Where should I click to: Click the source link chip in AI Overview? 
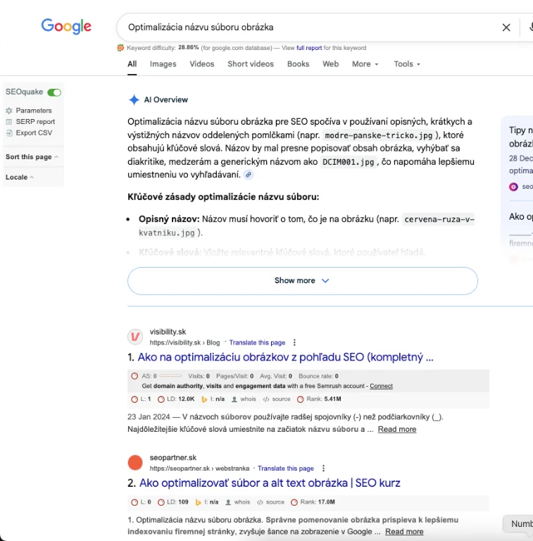pyautogui.click(x=249, y=175)
